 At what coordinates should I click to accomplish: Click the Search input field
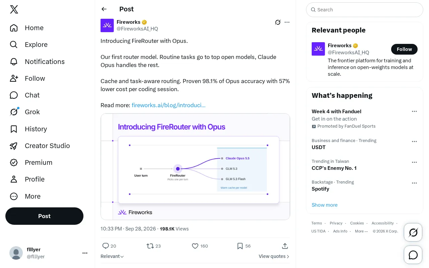point(365,10)
